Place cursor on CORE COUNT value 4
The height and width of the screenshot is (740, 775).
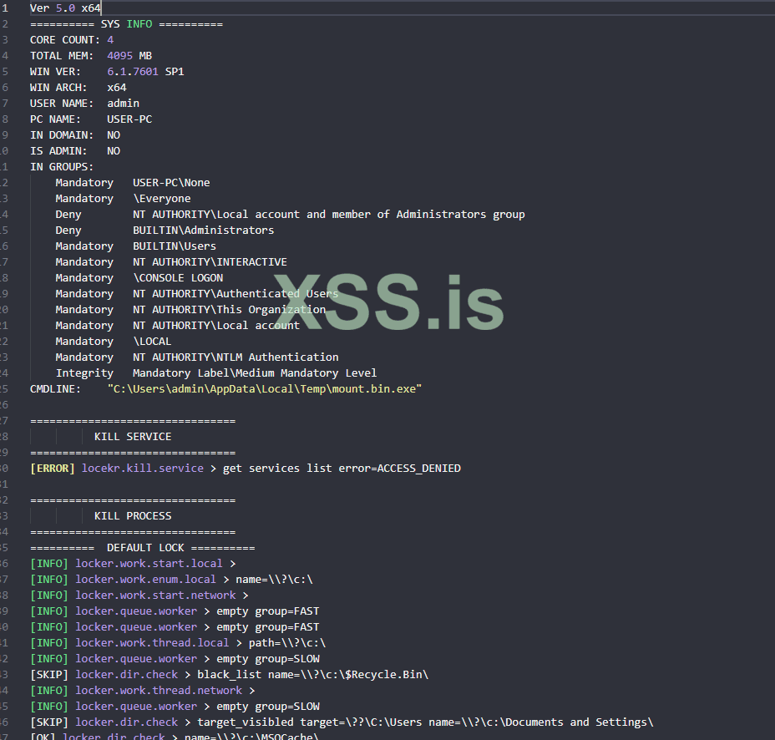[x=110, y=40]
